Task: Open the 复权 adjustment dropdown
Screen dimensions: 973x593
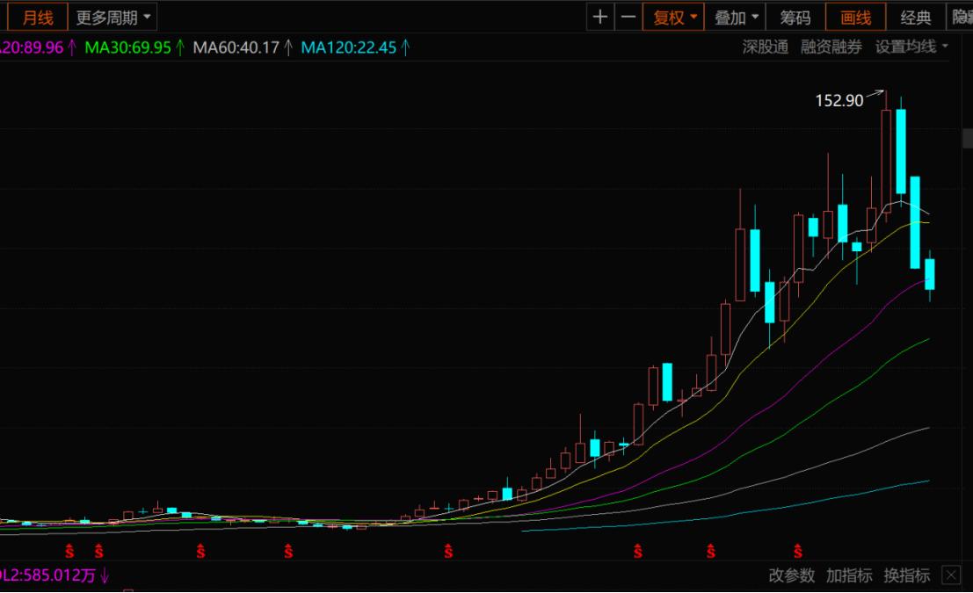Action: pos(674,17)
